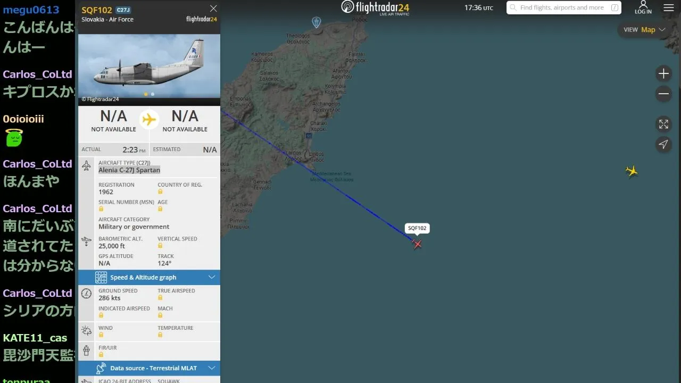Viewport: 681px width, 383px height.
Task: Zoom out the map with minus button
Action: pos(663,94)
